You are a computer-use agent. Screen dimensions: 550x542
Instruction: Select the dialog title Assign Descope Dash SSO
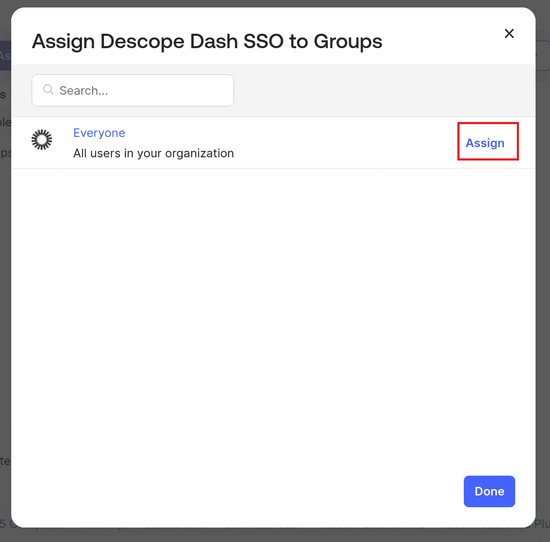(x=208, y=41)
